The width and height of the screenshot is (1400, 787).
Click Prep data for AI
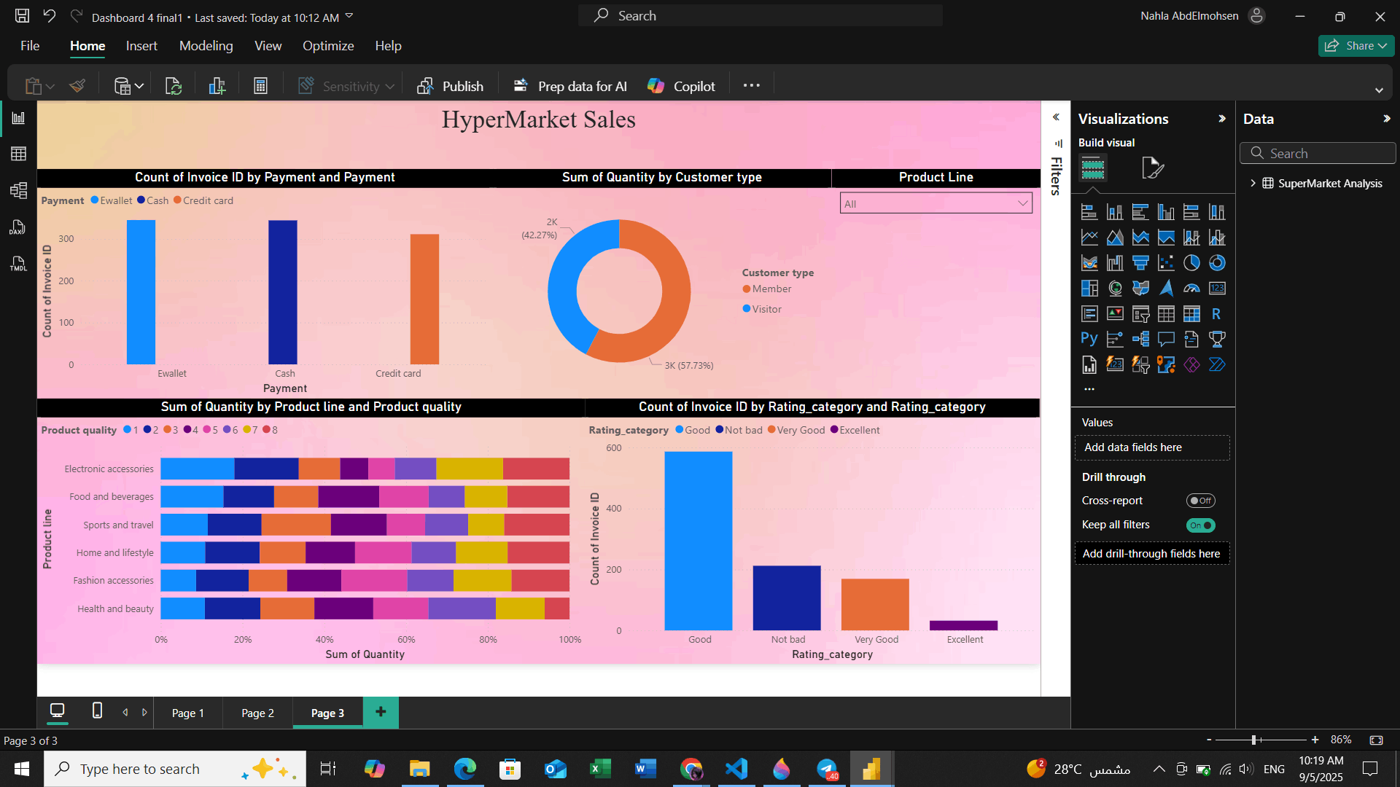tap(569, 85)
